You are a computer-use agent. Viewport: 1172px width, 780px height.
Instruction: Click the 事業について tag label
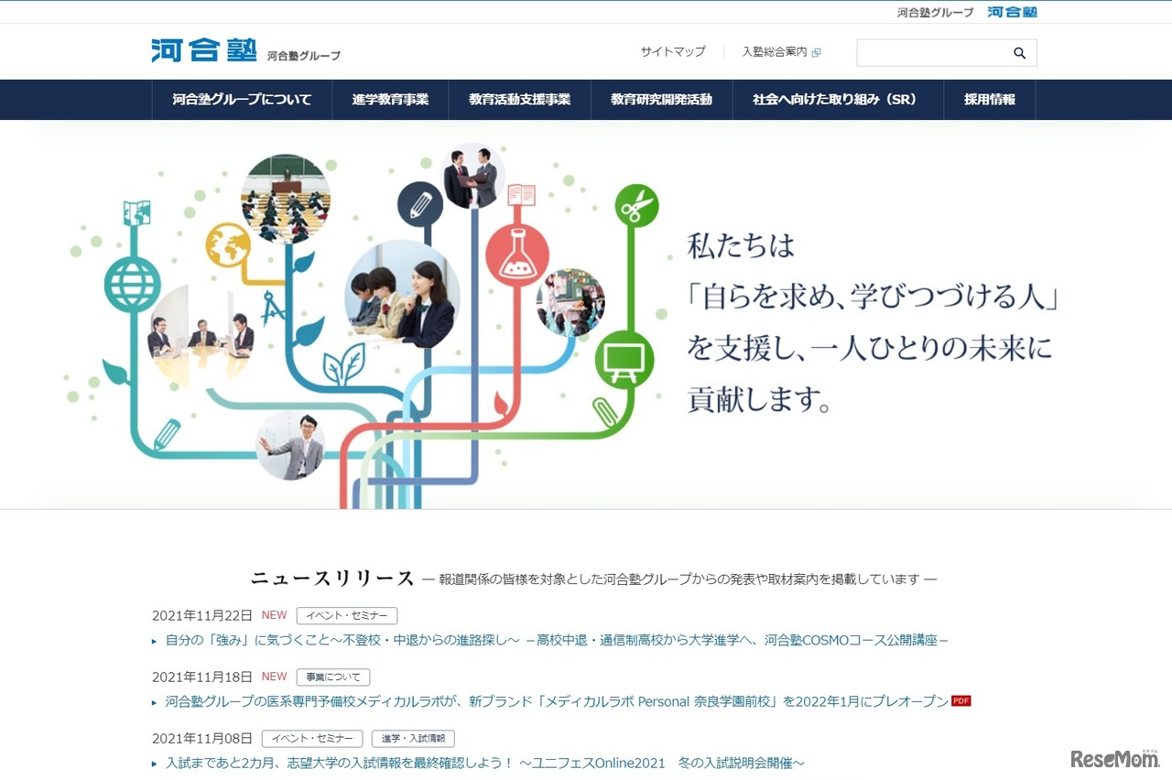point(333,677)
